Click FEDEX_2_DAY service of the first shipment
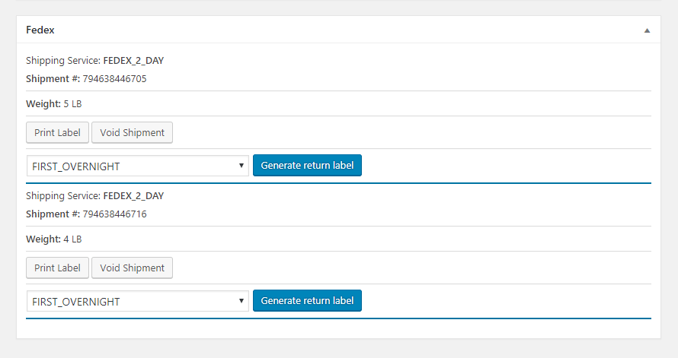This screenshot has width=678, height=358. [x=133, y=61]
